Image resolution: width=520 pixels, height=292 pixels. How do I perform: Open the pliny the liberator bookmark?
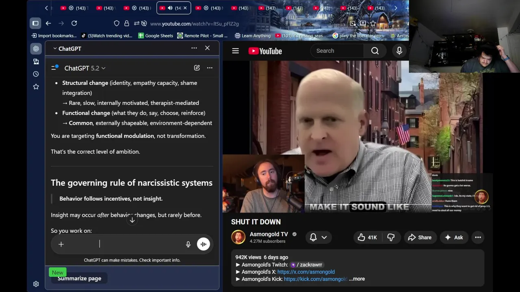(x=358, y=36)
